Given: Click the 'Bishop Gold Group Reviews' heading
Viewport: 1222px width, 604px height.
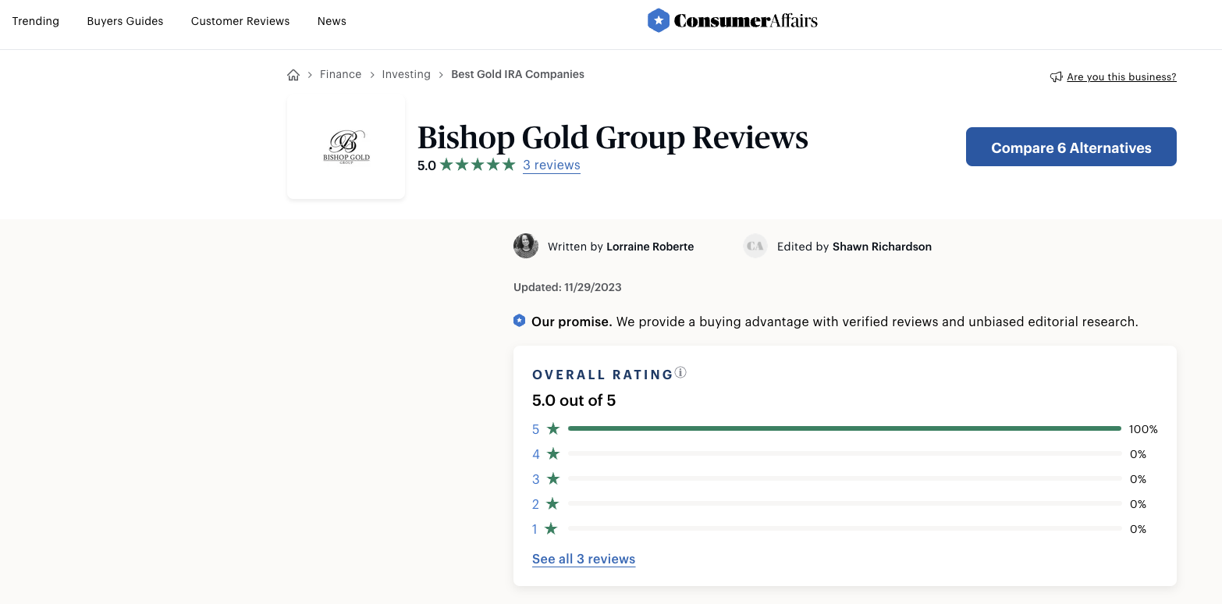Looking at the screenshot, I should (613, 137).
